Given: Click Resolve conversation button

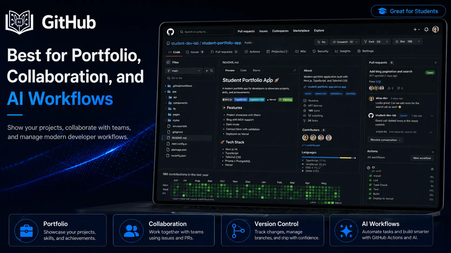Looking at the screenshot, I should 385,140.
